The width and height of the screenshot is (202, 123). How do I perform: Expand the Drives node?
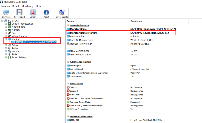(6, 45)
